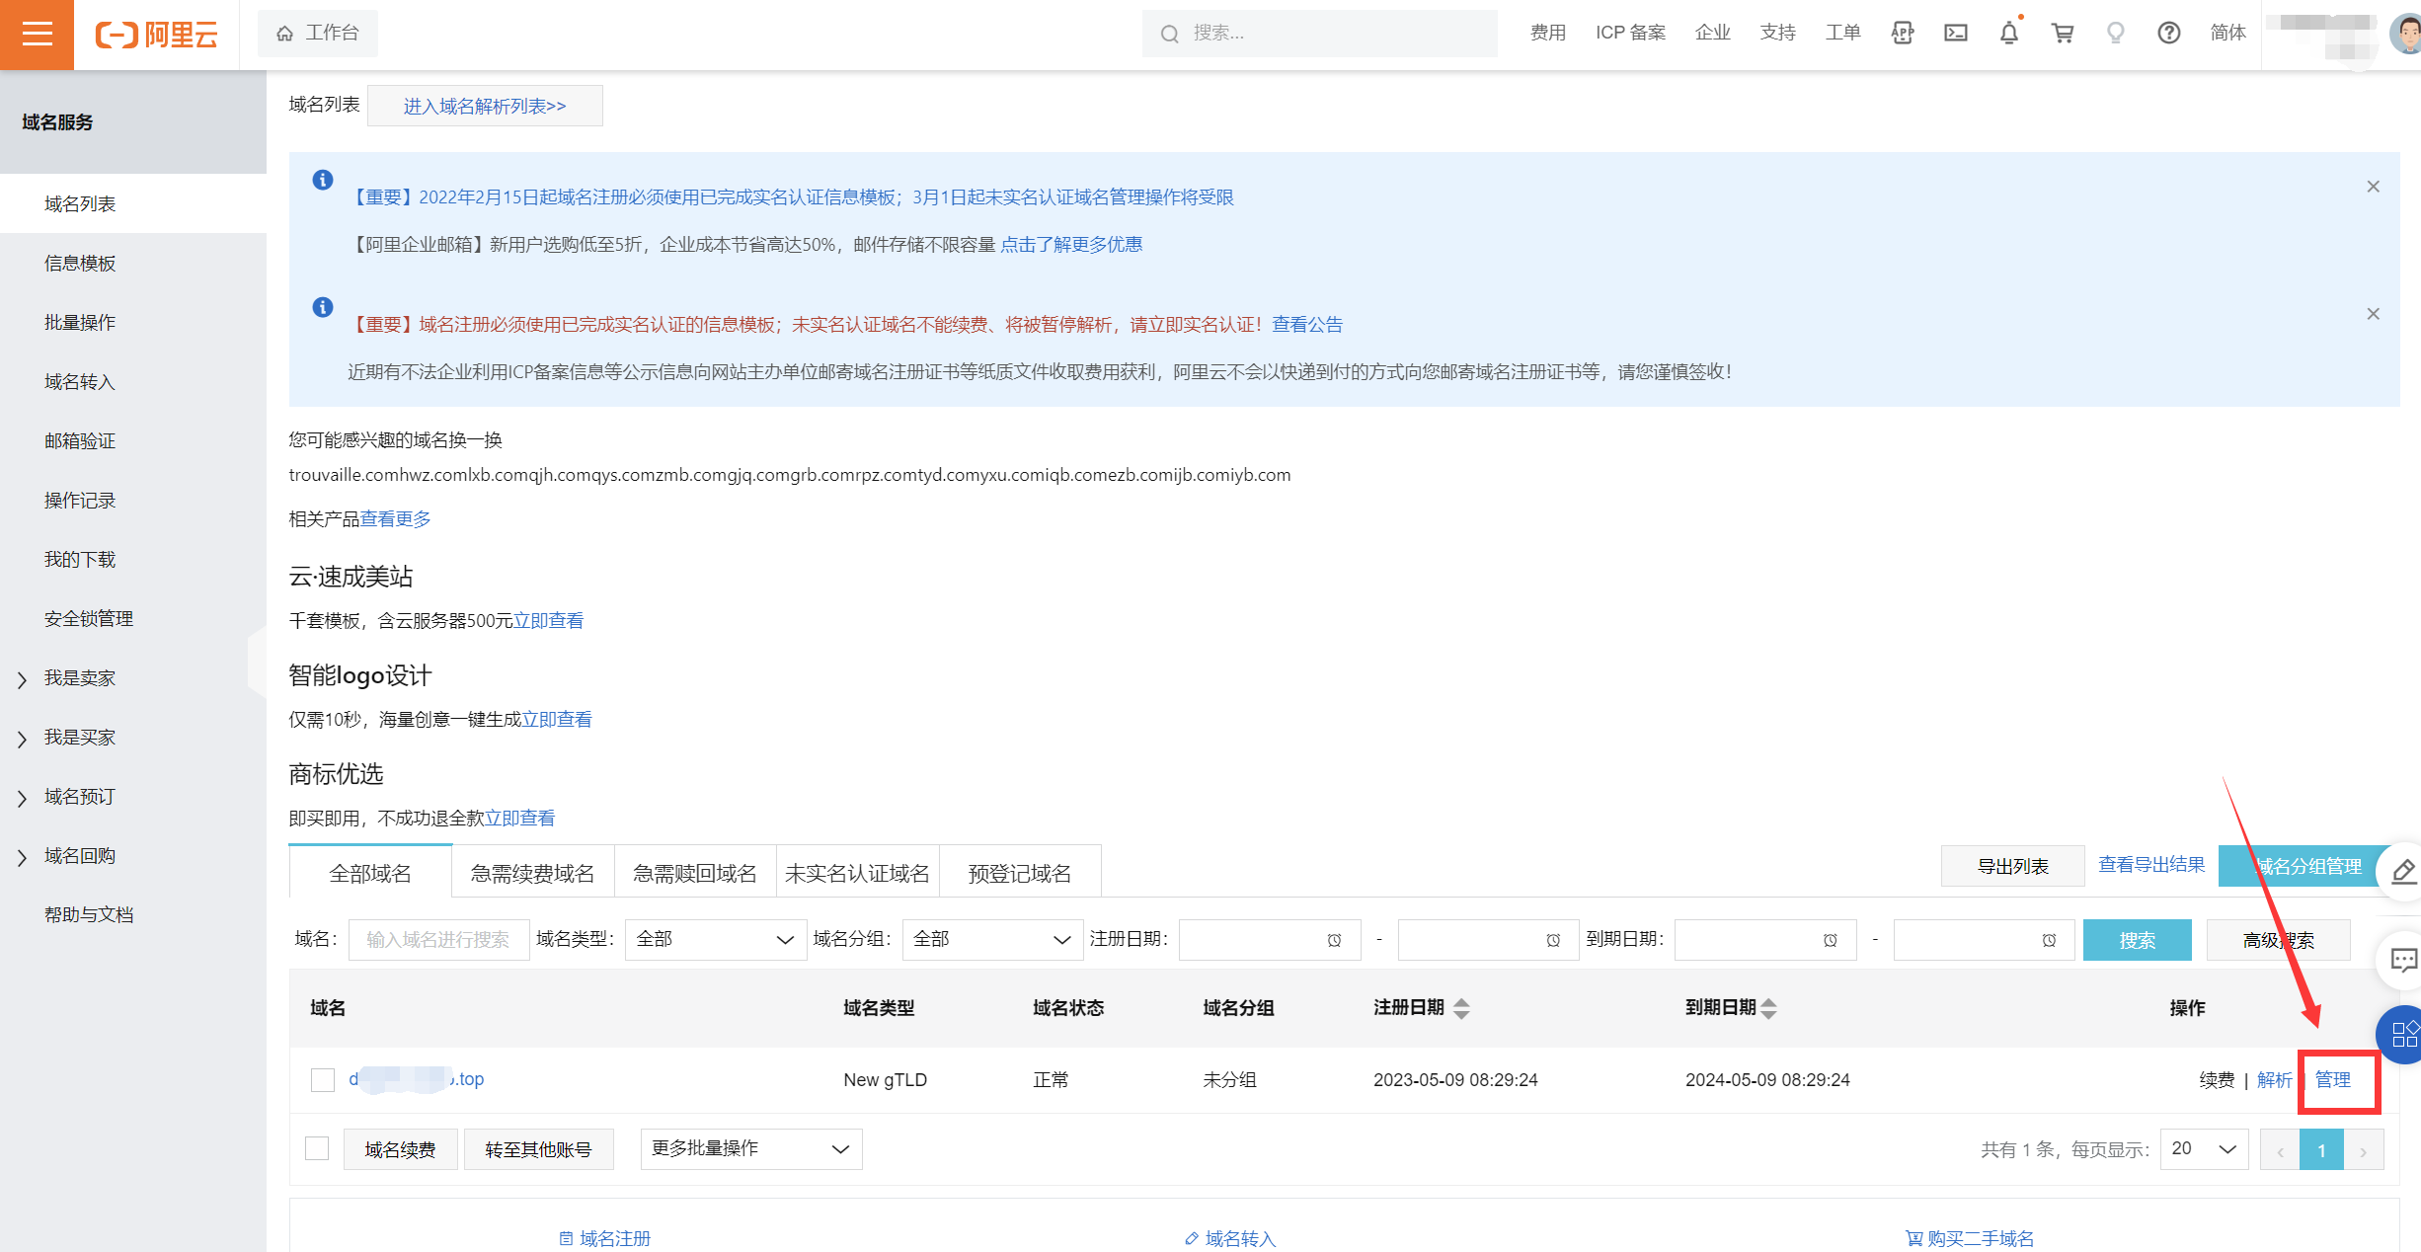Click the lightbulb icon in header
Image resolution: width=2421 pixels, height=1252 pixels.
[x=2115, y=34]
